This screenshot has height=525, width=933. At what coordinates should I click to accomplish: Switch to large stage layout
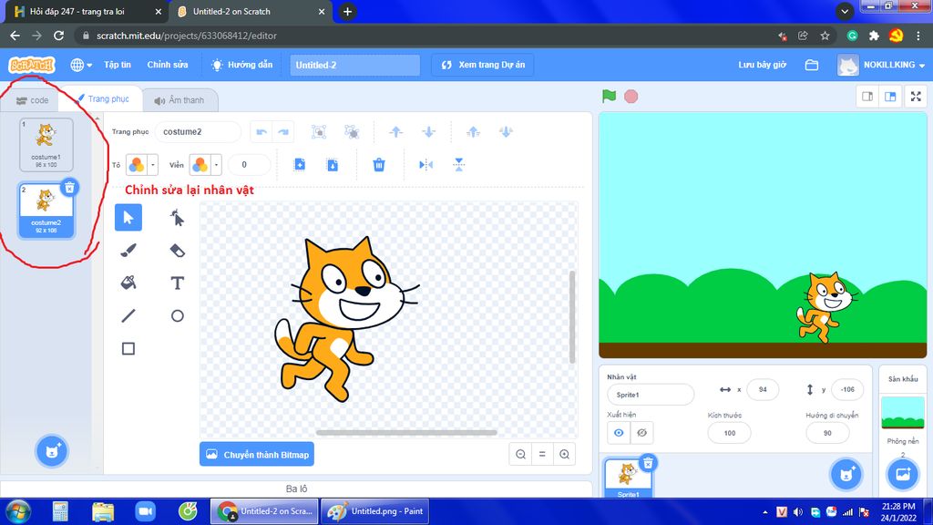(890, 97)
